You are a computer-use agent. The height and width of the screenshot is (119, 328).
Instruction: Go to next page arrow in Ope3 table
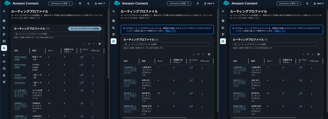312,54
